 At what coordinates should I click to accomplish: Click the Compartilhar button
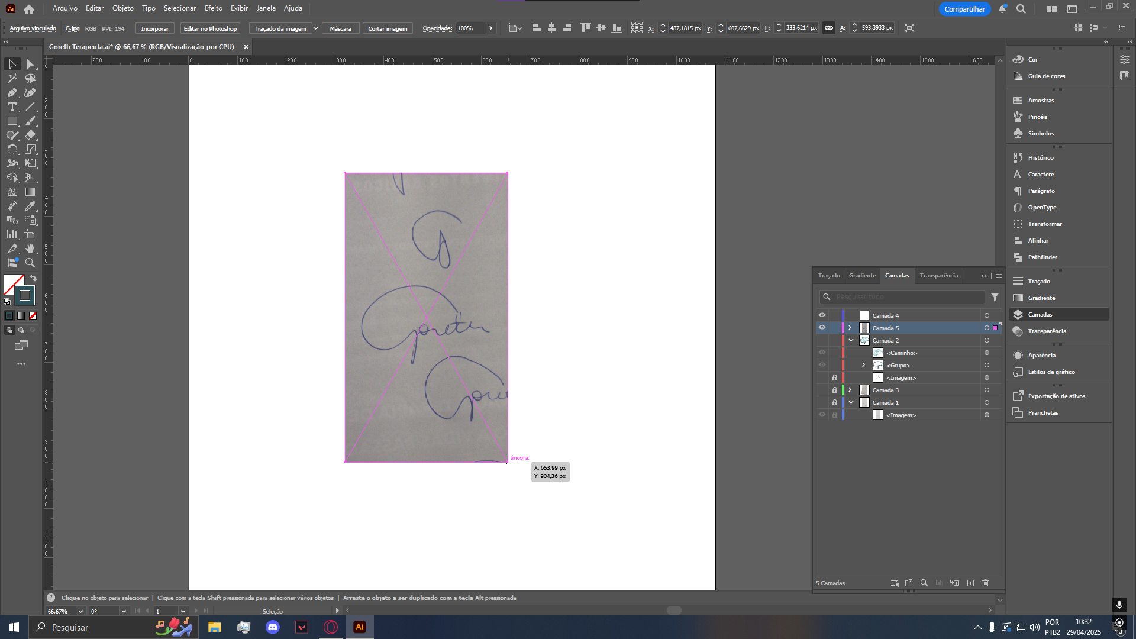coord(964,9)
